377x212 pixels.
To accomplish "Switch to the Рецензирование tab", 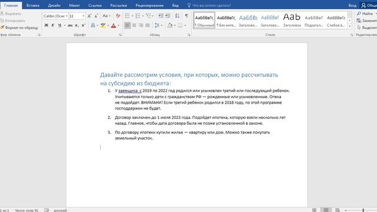I will coord(149,5).
